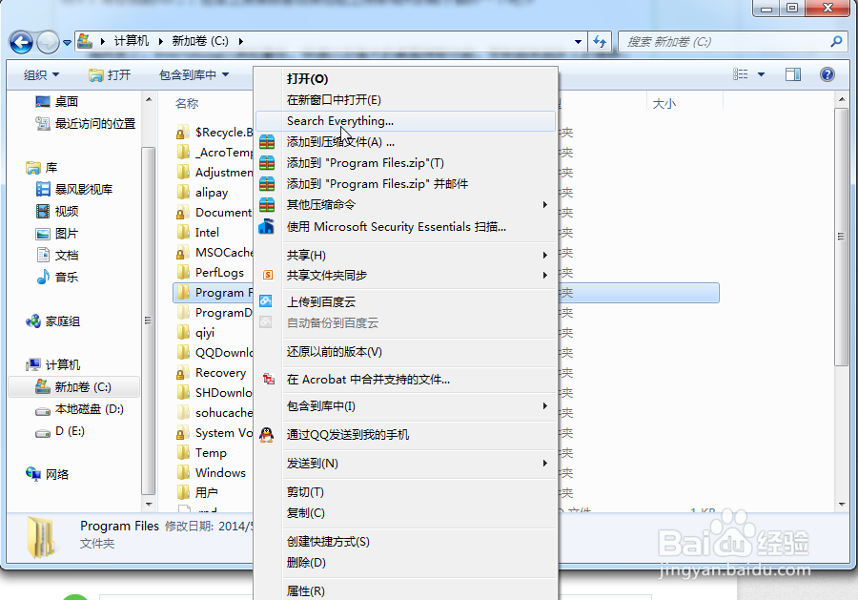The width and height of the screenshot is (858, 600).
Task: Scan with Microsoft Security Essentials
Action: point(405,227)
